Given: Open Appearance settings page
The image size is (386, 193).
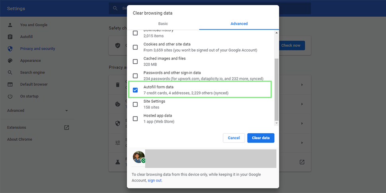Looking at the screenshot, I should click(31, 60).
